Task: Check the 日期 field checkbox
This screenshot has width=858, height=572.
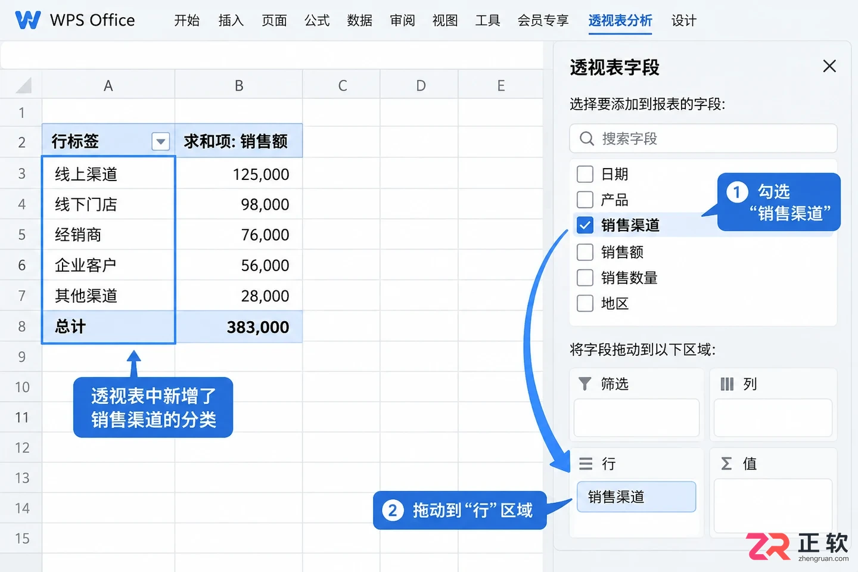Action: (585, 174)
